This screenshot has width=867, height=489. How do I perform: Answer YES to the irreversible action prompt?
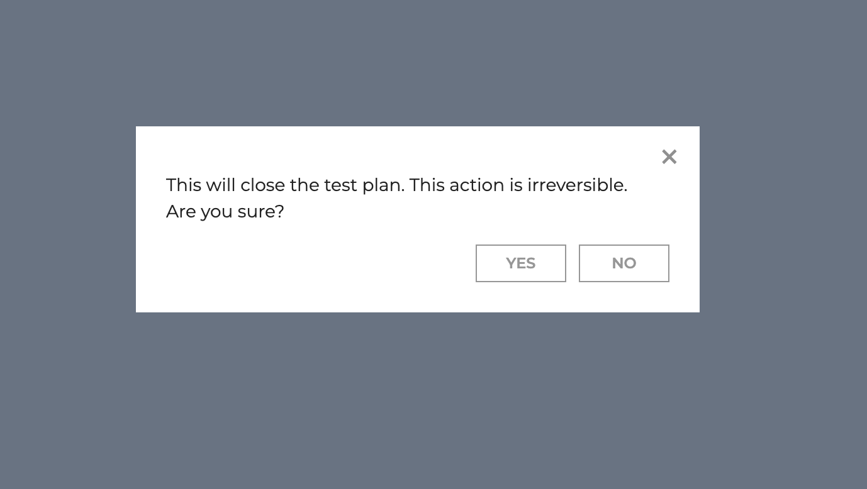pos(521,263)
